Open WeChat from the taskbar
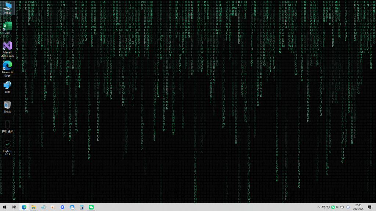The width and height of the screenshot is (376, 211). [91, 207]
